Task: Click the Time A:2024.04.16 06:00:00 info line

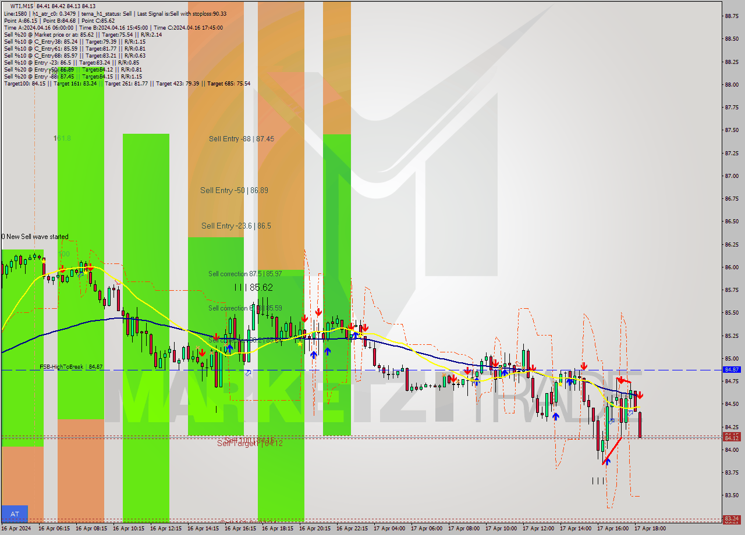Action: (113, 27)
